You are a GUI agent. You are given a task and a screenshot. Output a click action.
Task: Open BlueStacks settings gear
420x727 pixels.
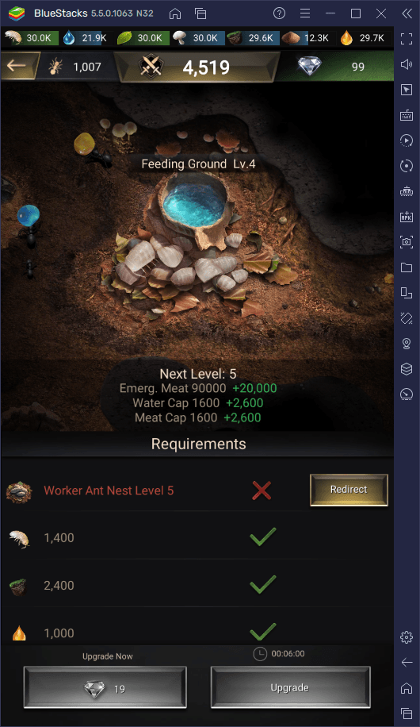pyautogui.click(x=406, y=637)
